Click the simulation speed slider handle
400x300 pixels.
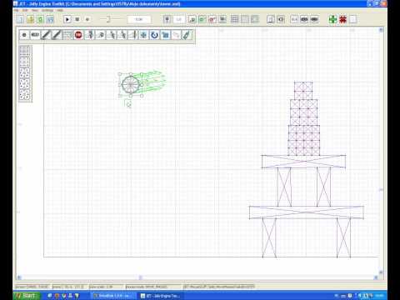click(x=108, y=19)
